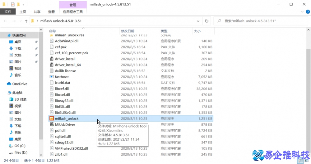Switch to details view icon in status bar

point(300,161)
